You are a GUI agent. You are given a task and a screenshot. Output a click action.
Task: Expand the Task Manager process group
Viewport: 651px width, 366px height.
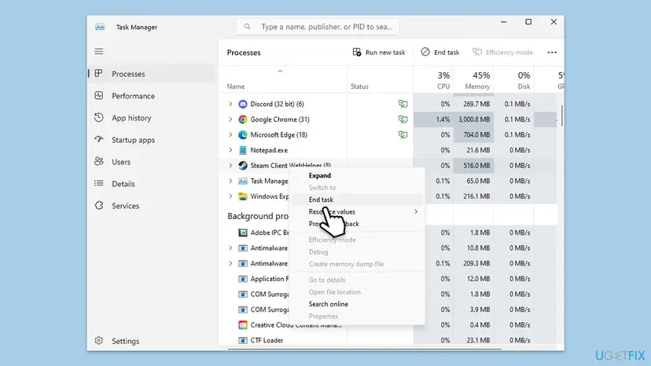click(230, 181)
